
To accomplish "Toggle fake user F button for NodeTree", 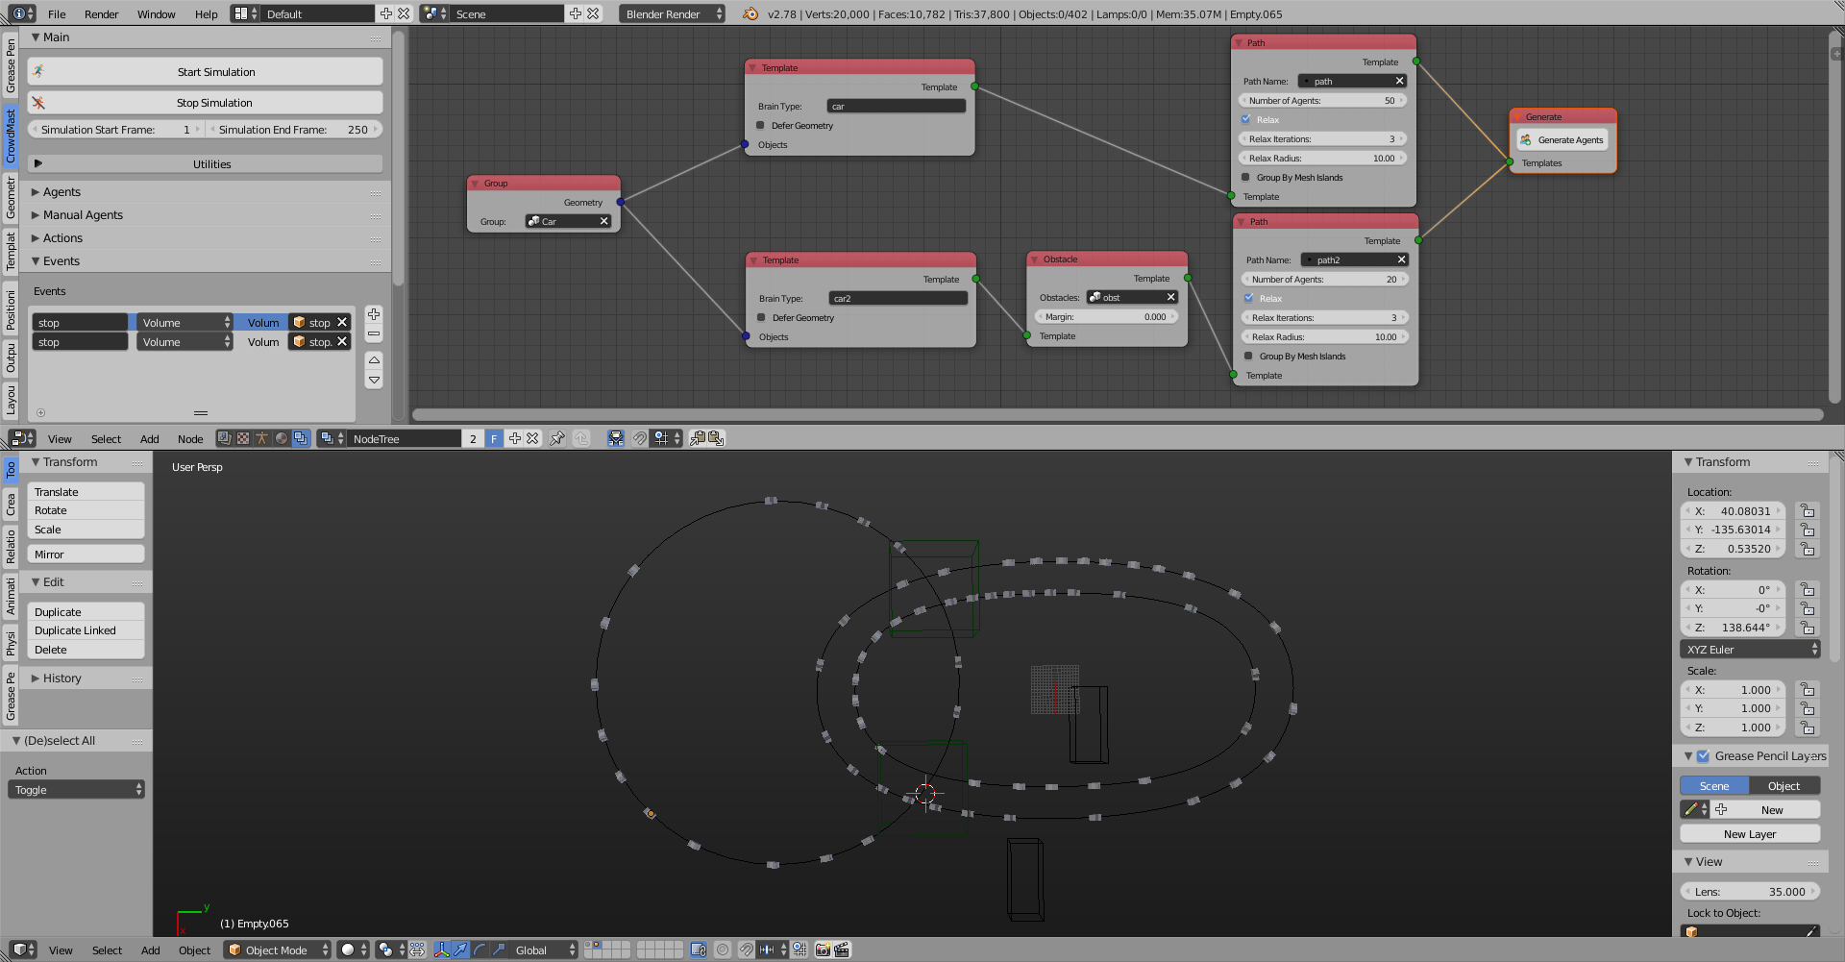I will tap(494, 439).
